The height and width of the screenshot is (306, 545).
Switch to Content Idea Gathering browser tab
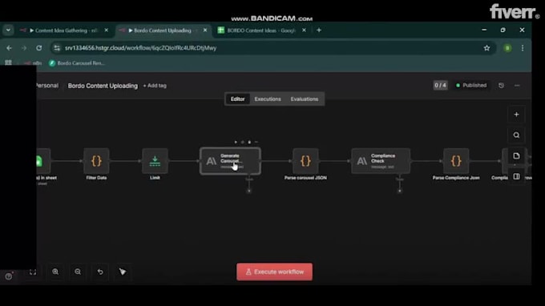[65, 30]
